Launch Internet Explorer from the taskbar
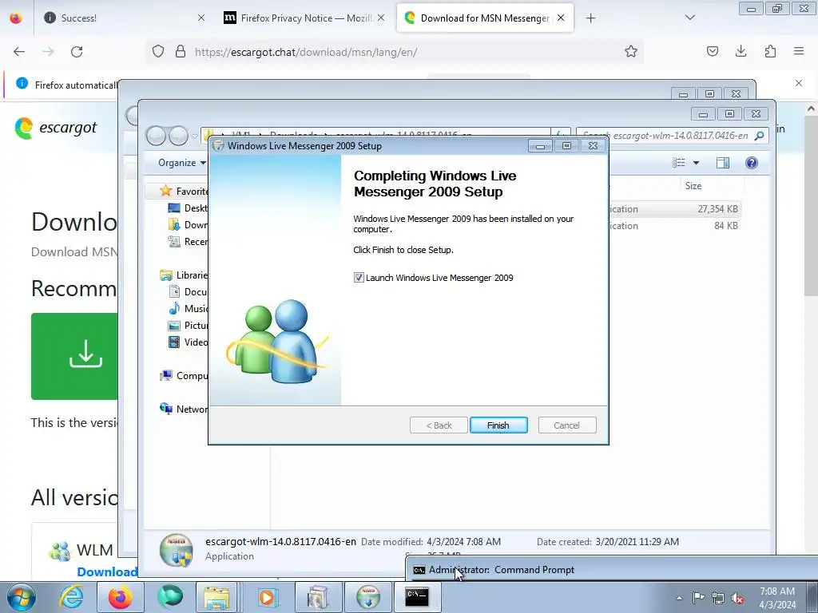This screenshot has height=613, width=818. pyautogui.click(x=71, y=597)
